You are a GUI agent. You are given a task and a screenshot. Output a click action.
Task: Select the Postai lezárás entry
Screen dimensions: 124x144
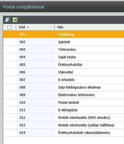tap(69, 102)
